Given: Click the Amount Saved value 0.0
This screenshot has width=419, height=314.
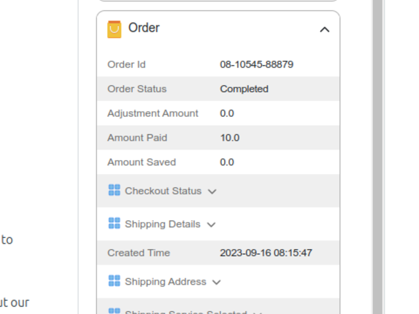Looking at the screenshot, I should pyautogui.click(x=227, y=162).
